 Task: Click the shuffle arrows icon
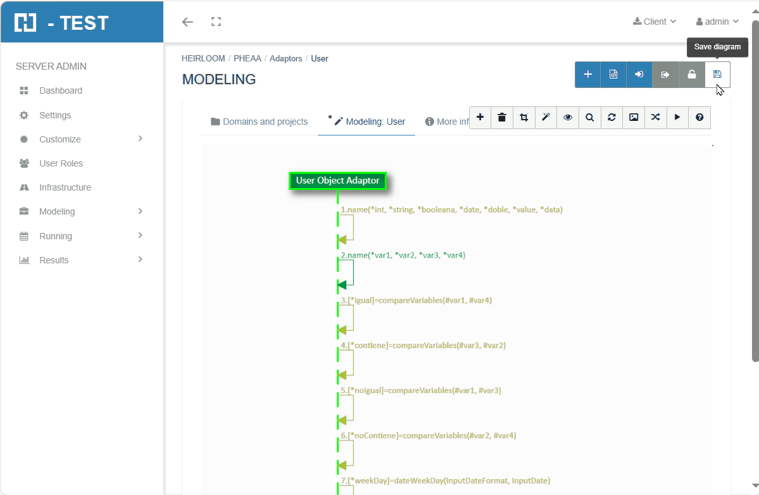pyautogui.click(x=655, y=117)
